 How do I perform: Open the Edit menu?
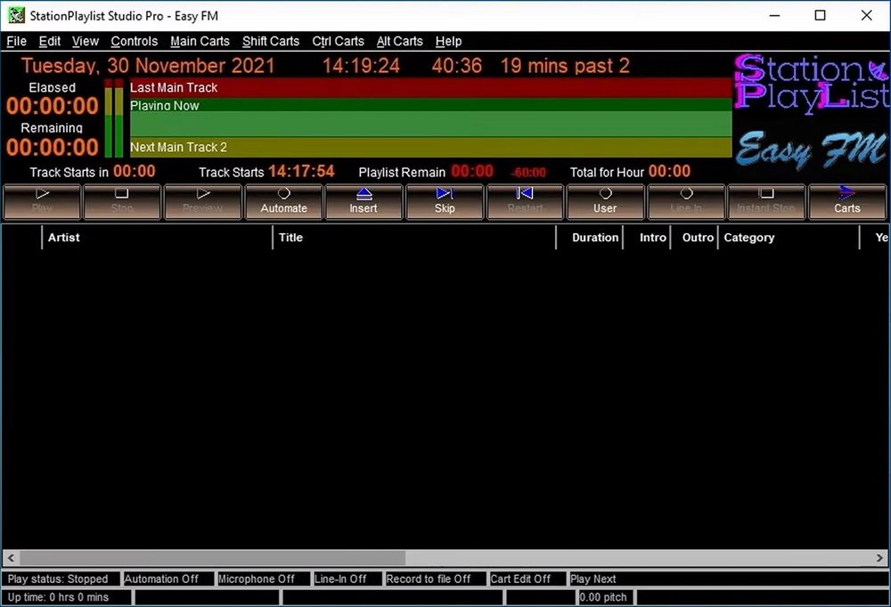click(x=49, y=42)
